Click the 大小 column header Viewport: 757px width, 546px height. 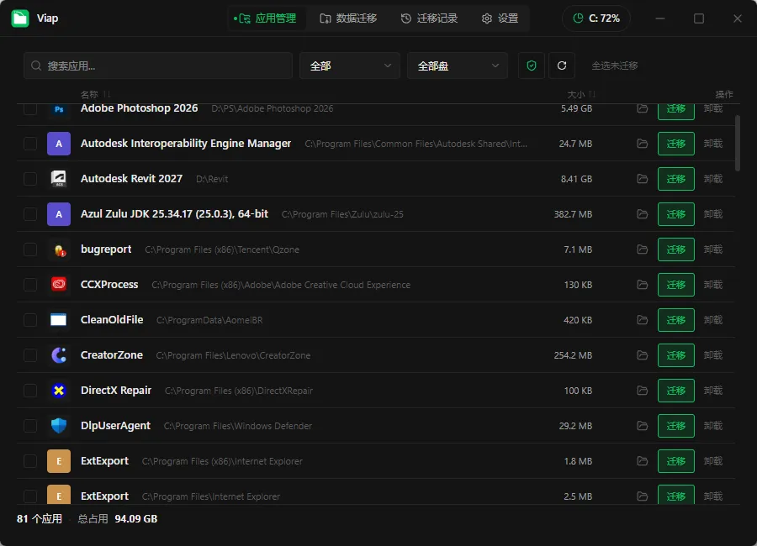pos(576,94)
